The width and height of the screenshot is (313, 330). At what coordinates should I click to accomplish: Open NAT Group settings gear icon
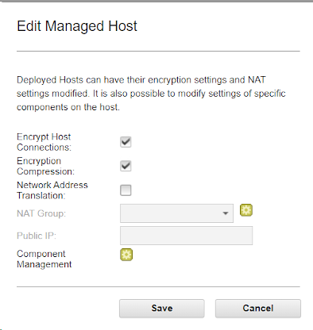[x=246, y=210]
